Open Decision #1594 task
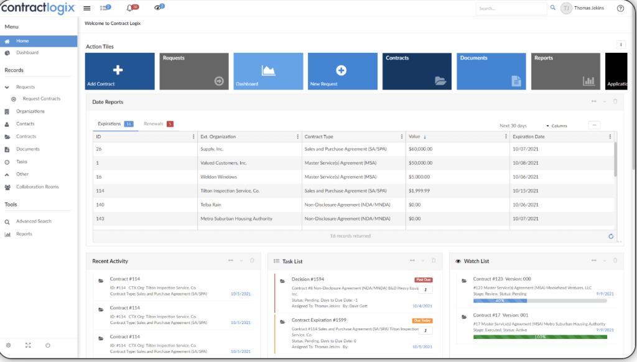Viewport: 637px width, 362px height. (308, 279)
